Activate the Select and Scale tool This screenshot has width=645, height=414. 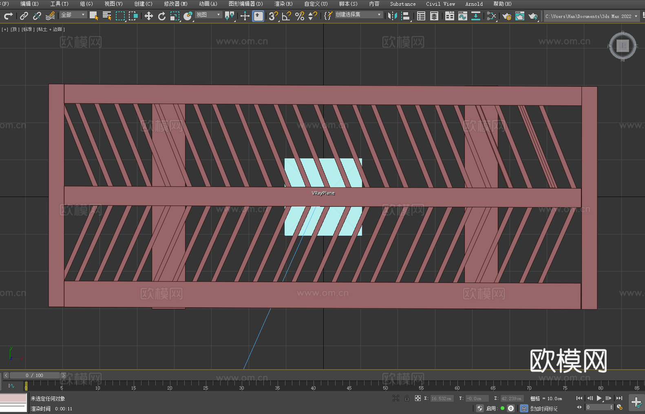(x=175, y=16)
